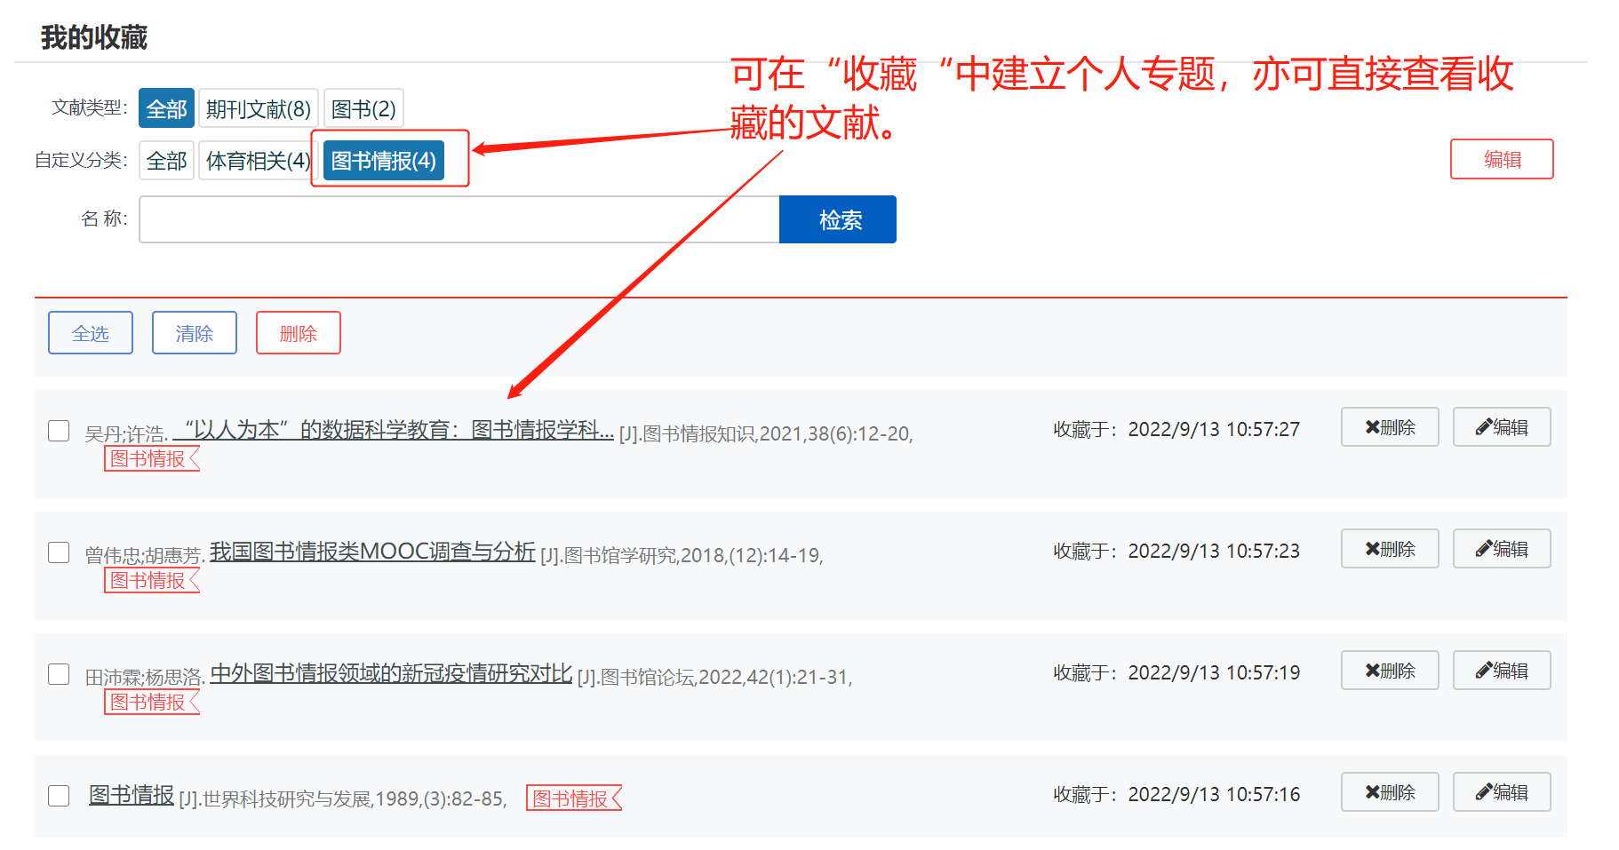Image resolution: width=1619 pixels, height=850 pixels.
Task: Select the 图书情报(4) custom category
Action: click(x=383, y=161)
